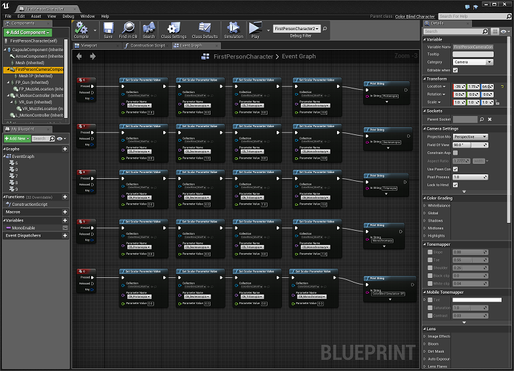Collapse the Camera Settings section

tap(425, 128)
